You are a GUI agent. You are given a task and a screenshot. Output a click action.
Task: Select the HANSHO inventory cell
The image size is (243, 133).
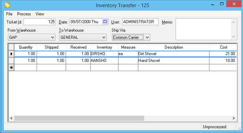coord(104,61)
